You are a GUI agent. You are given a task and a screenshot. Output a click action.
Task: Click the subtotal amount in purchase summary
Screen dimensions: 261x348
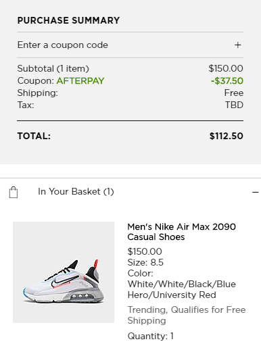[226, 68]
